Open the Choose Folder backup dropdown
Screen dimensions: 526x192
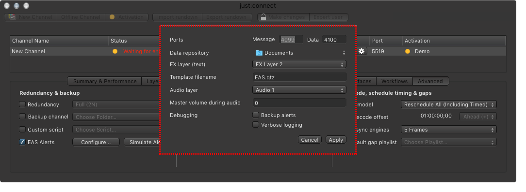click(116, 117)
